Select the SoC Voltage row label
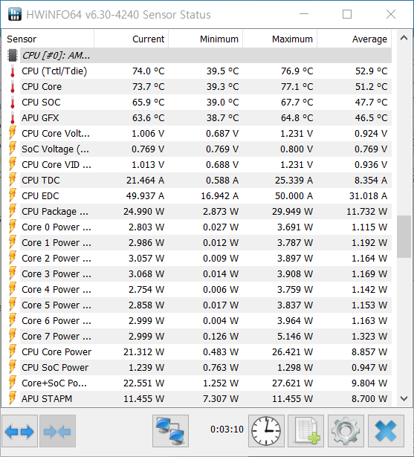The height and width of the screenshot is (457, 414). pos(56,149)
